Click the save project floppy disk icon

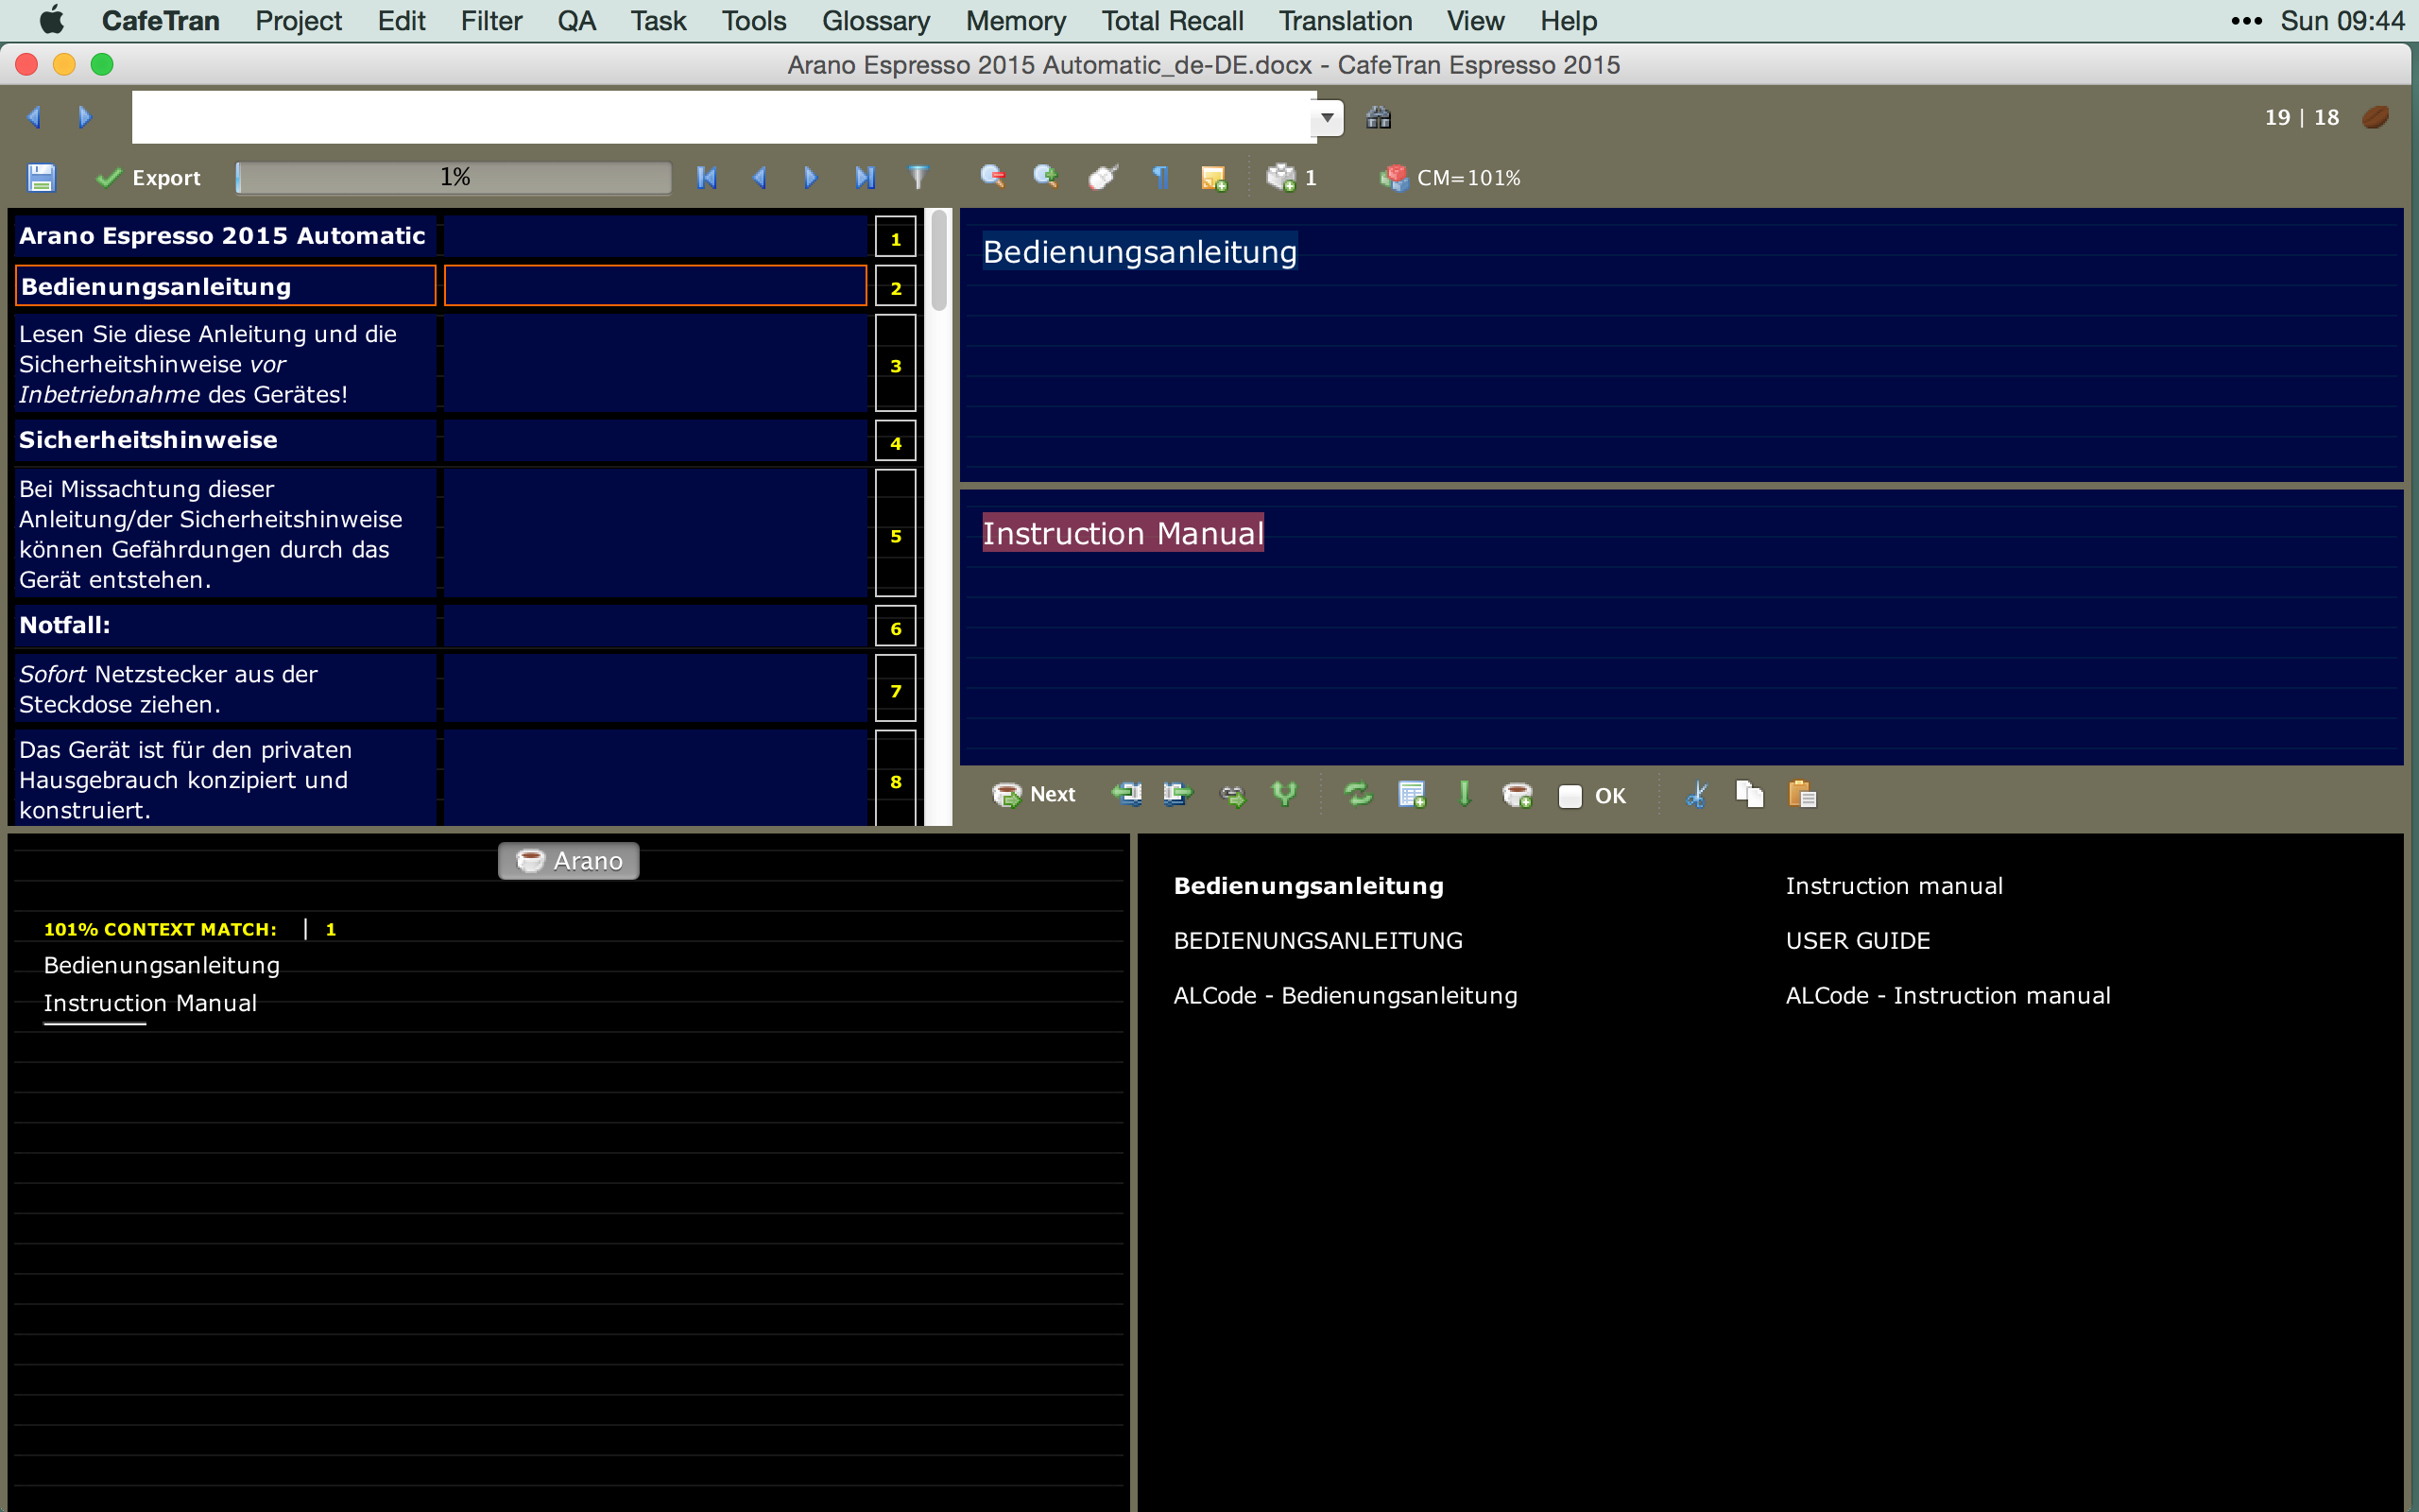pyautogui.click(x=41, y=178)
